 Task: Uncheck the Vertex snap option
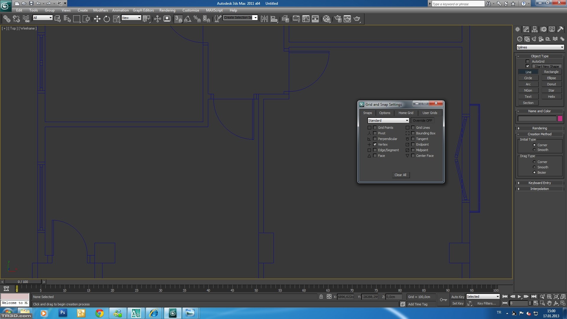coord(375,144)
